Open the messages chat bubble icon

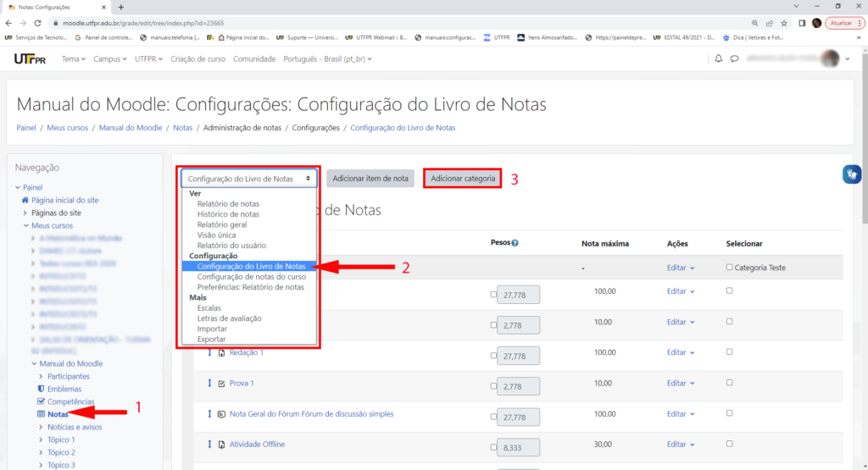pos(735,58)
